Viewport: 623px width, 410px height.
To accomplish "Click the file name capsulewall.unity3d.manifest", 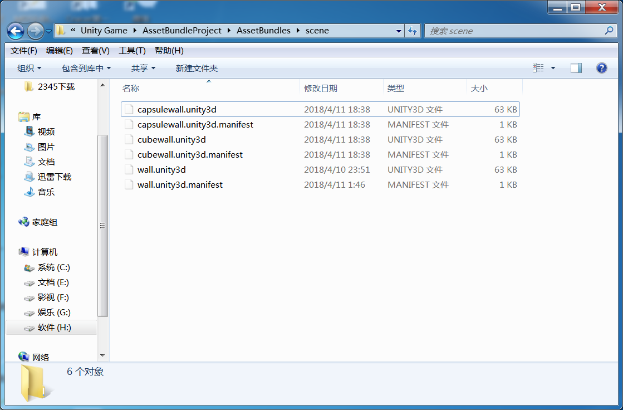I will point(195,124).
